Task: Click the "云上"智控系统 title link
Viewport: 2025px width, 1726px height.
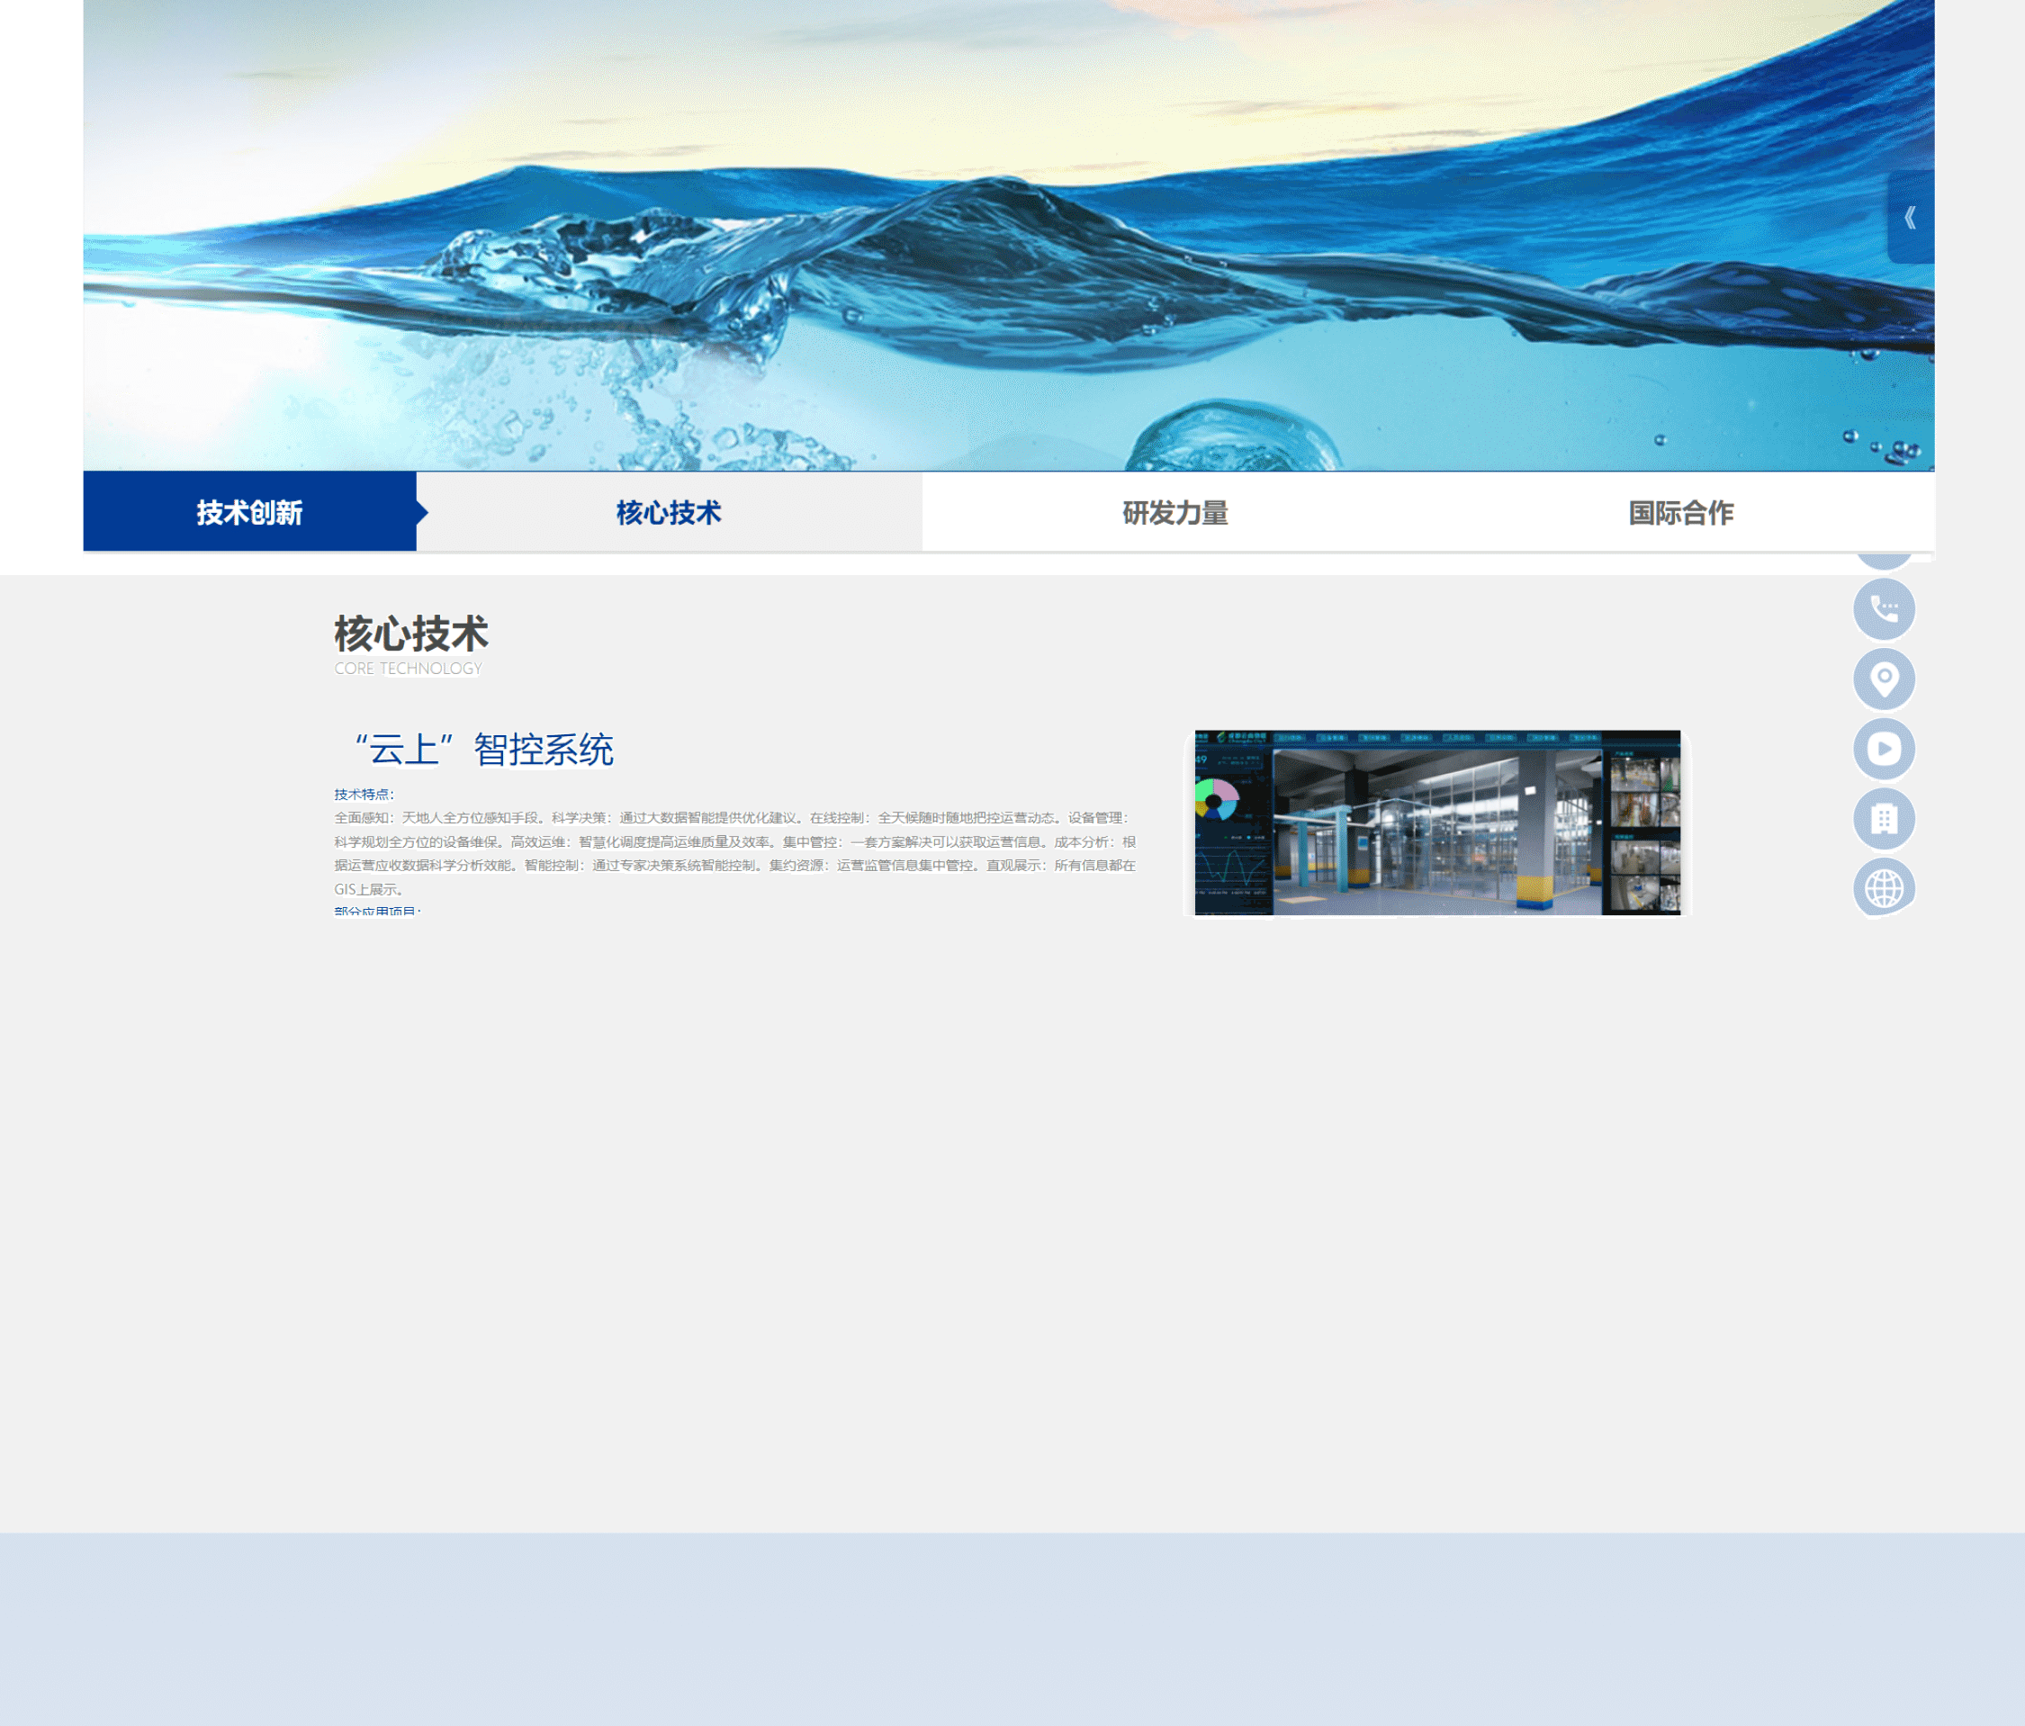Action: (484, 750)
